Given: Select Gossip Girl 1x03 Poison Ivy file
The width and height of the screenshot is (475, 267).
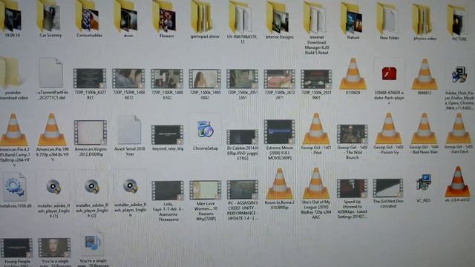Looking at the screenshot, I should 389,128.
